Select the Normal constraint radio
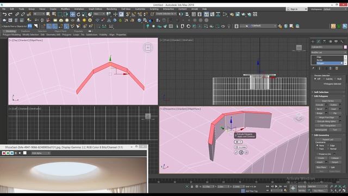The height and width of the screenshot is (196, 348). [328, 149]
